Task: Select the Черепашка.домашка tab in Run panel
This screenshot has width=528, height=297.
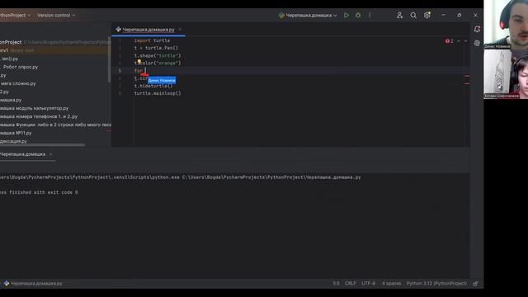Action: point(22,154)
